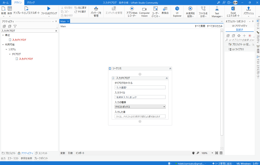
Task: Open the インポート imports panel
Action: coord(80,153)
